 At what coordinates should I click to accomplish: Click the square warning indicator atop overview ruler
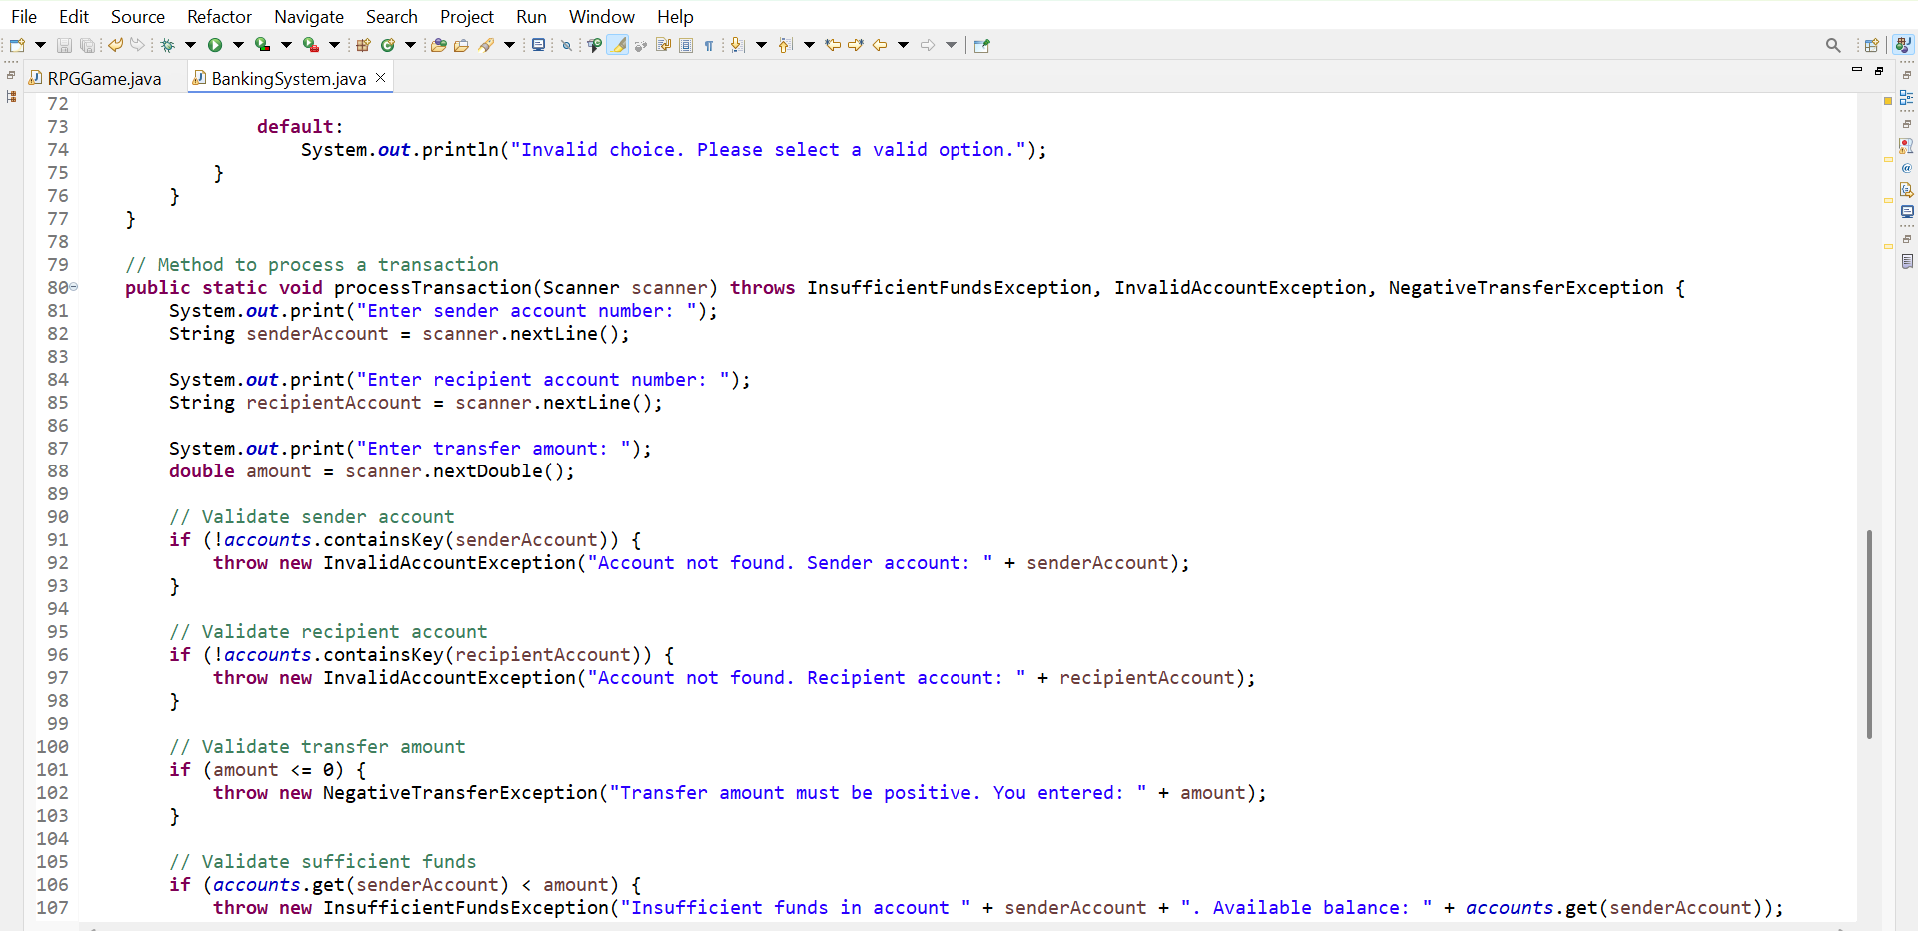[x=1888, y=100]
